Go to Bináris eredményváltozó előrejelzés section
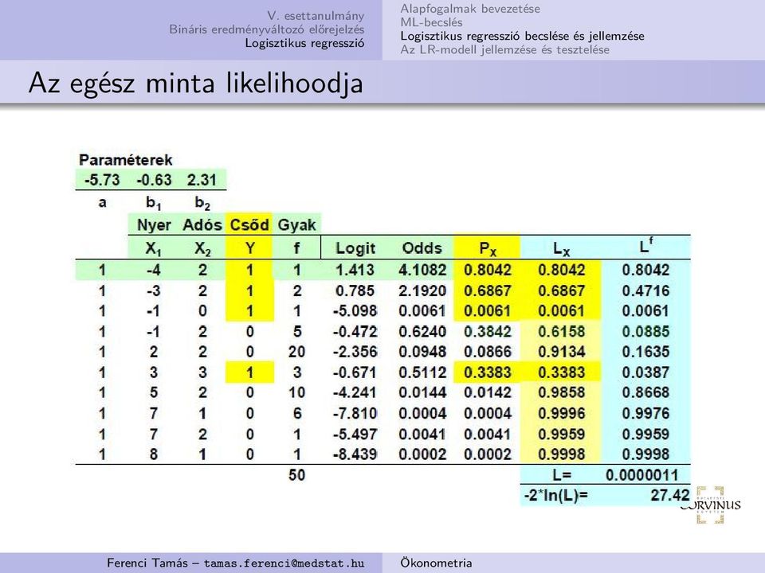The image size is (765, 573). coord(266,29)
